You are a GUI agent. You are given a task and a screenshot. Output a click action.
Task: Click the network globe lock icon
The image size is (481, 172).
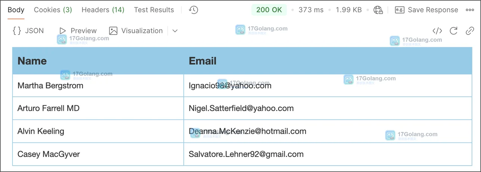click(378, 10)
